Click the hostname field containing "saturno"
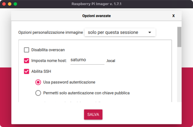Viewport: 193px width, 127px height. pos(87,60)
